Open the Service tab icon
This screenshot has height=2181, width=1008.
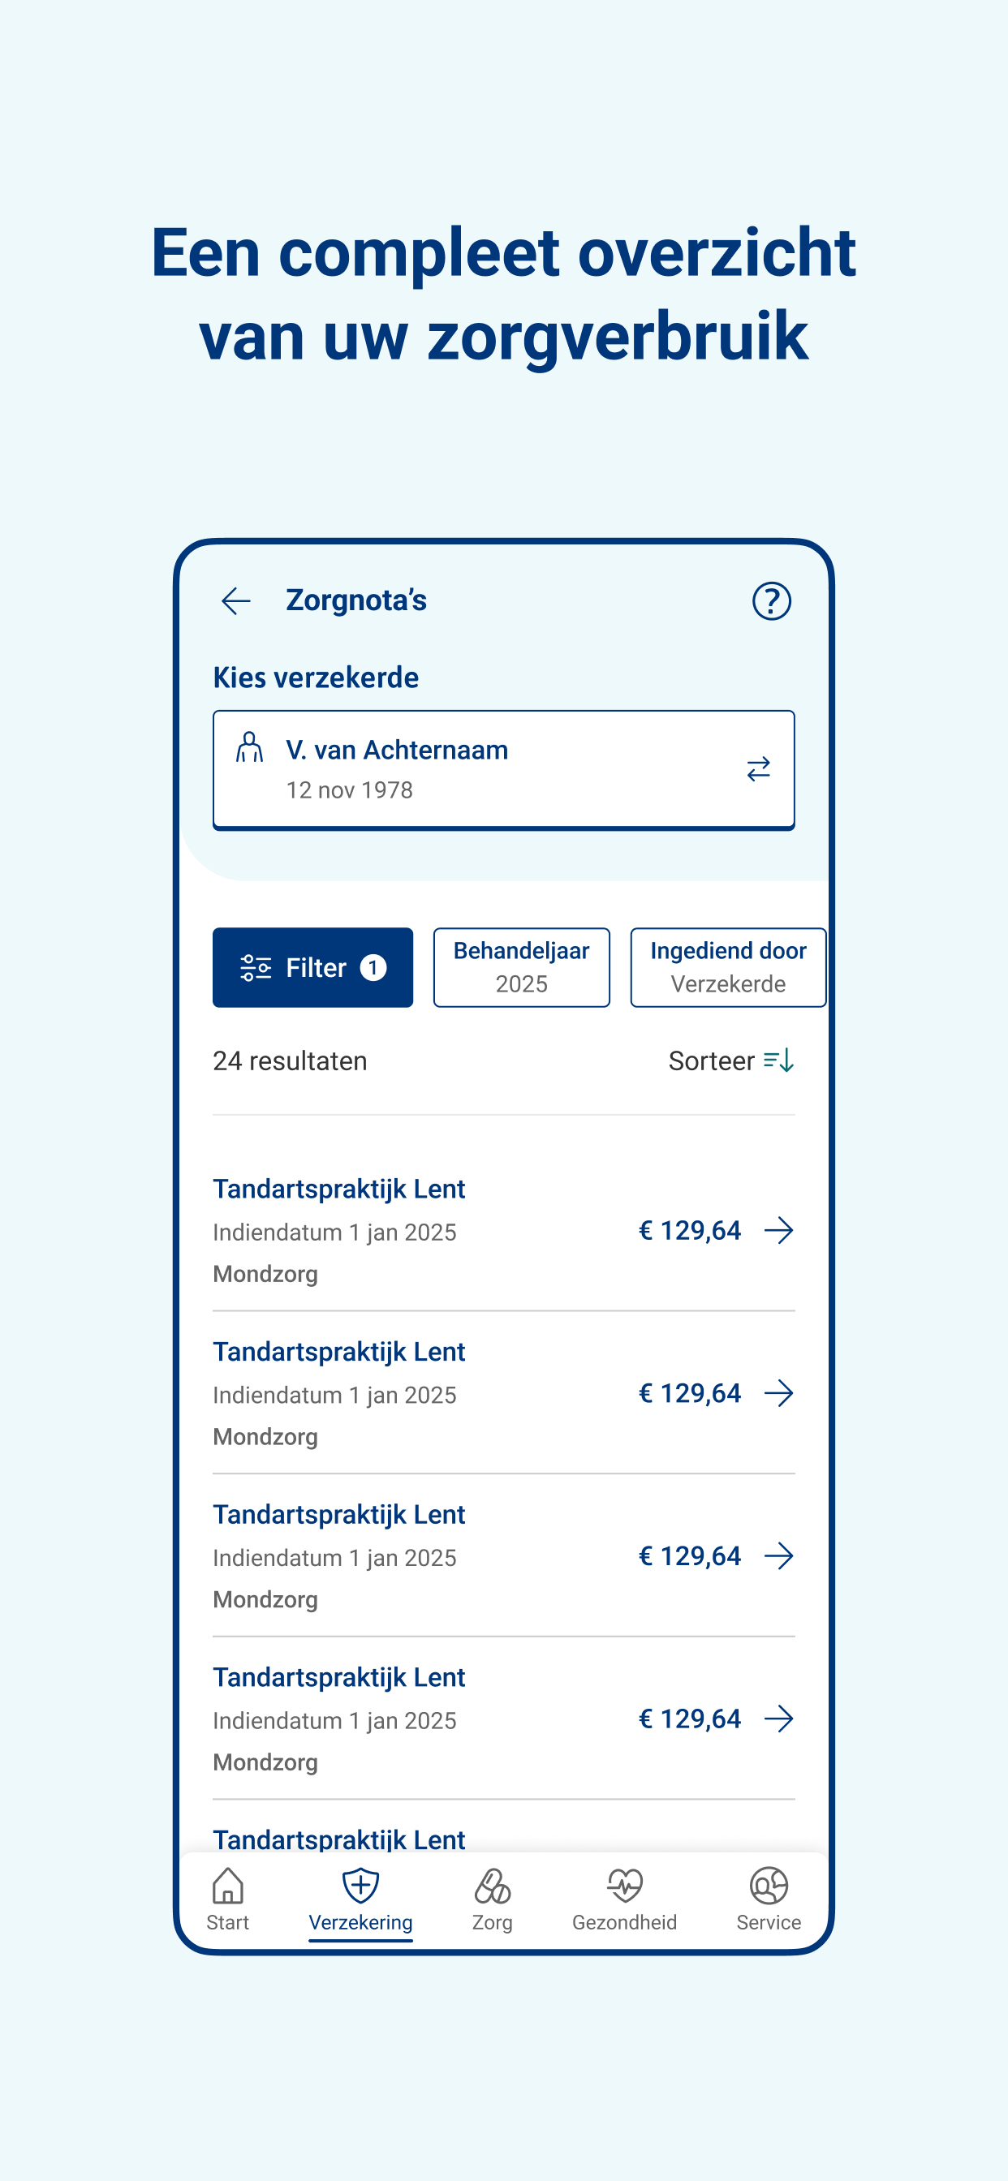769,1898
